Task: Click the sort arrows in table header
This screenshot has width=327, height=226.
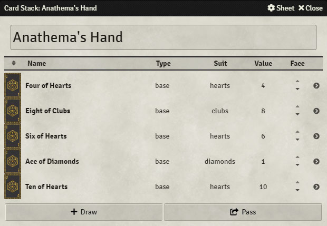Action: click(x=14, y=63)
